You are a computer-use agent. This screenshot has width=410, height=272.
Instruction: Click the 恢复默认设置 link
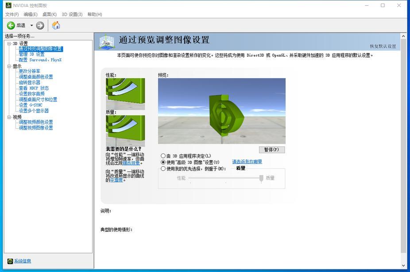pos(383,46)
